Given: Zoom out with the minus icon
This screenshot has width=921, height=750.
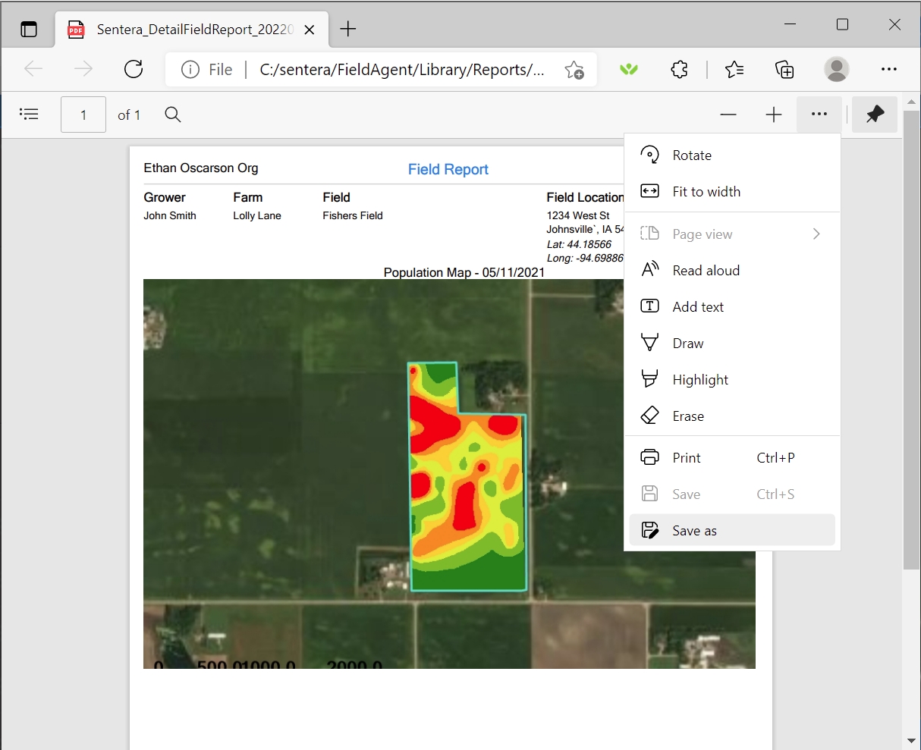Looking at the screenshot, I should click(x=728, y=115).
